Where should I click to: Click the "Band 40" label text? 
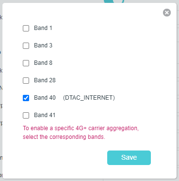[45, 98]
